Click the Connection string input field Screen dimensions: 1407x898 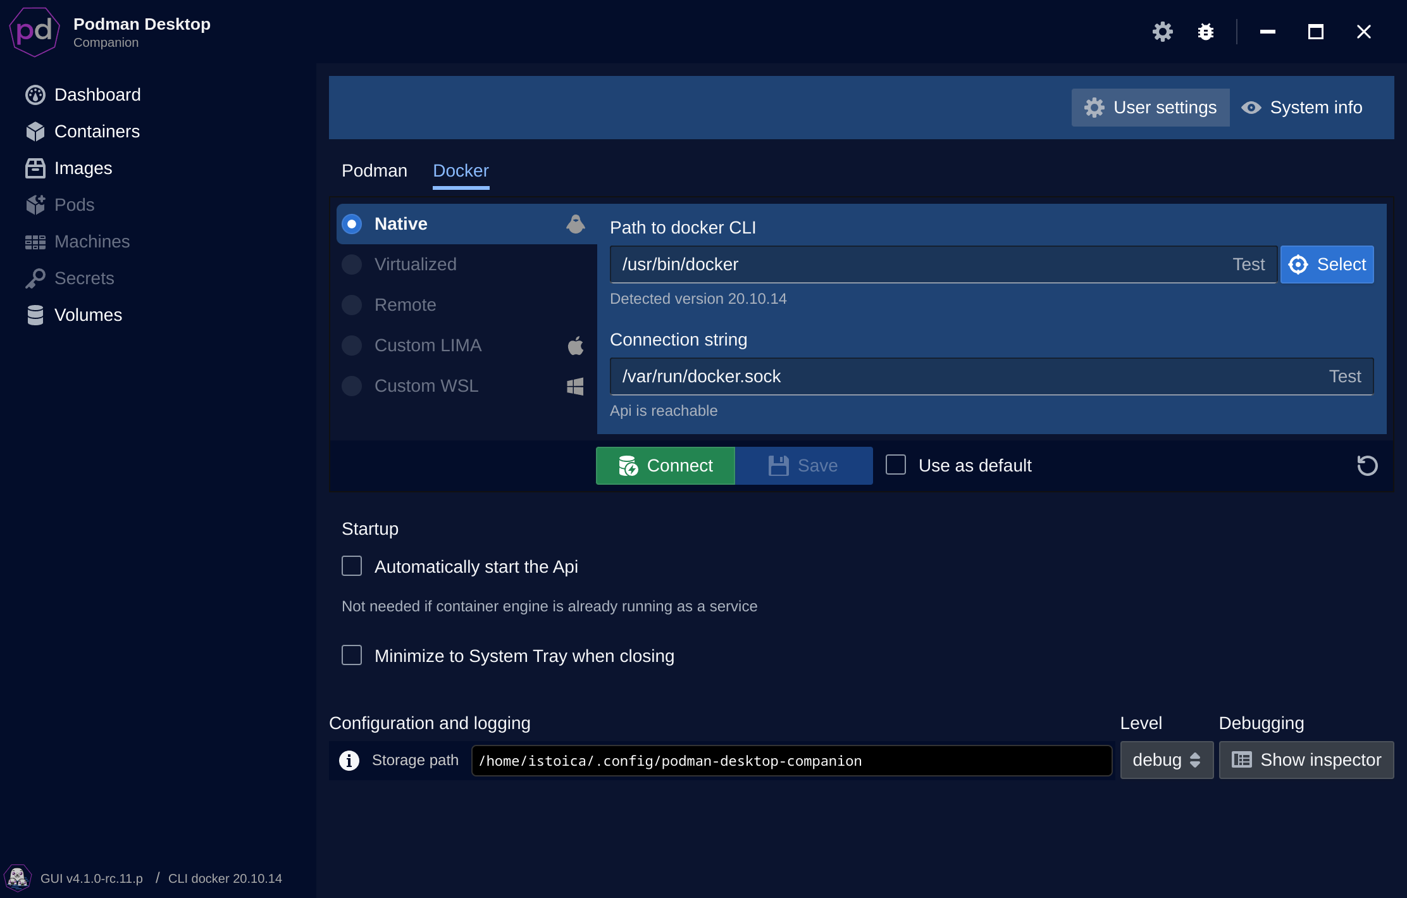tap(962, 377)
